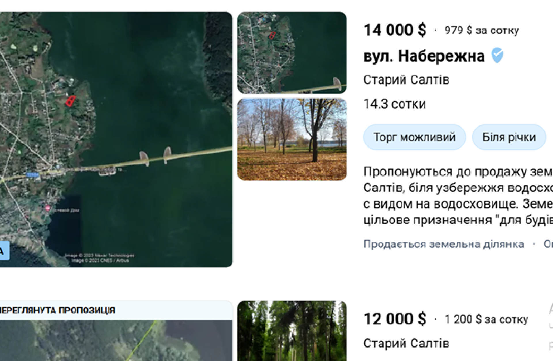Image resolution: width=553 pixels, height=361 pixels.
Task: Open the small satellite map thumbnail
Action: click(x=292, y=53)
